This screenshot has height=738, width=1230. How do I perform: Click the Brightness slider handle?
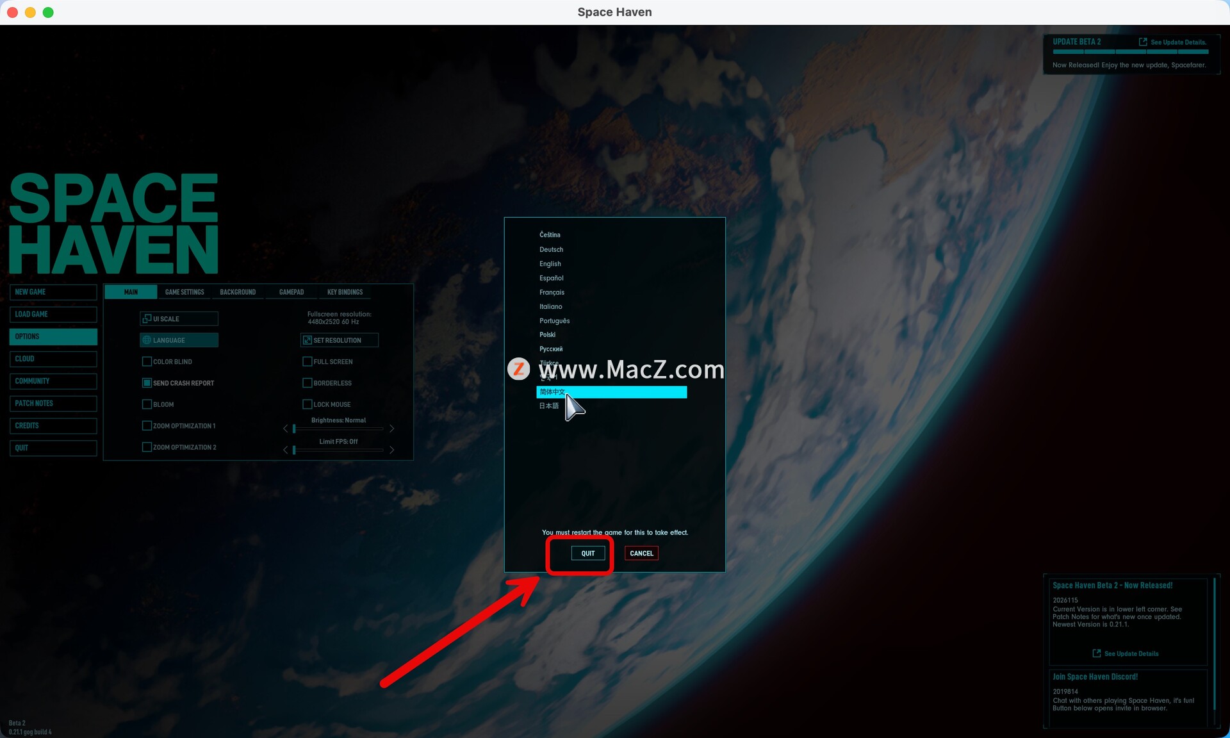pyautogui.click(x=294, y=429)
